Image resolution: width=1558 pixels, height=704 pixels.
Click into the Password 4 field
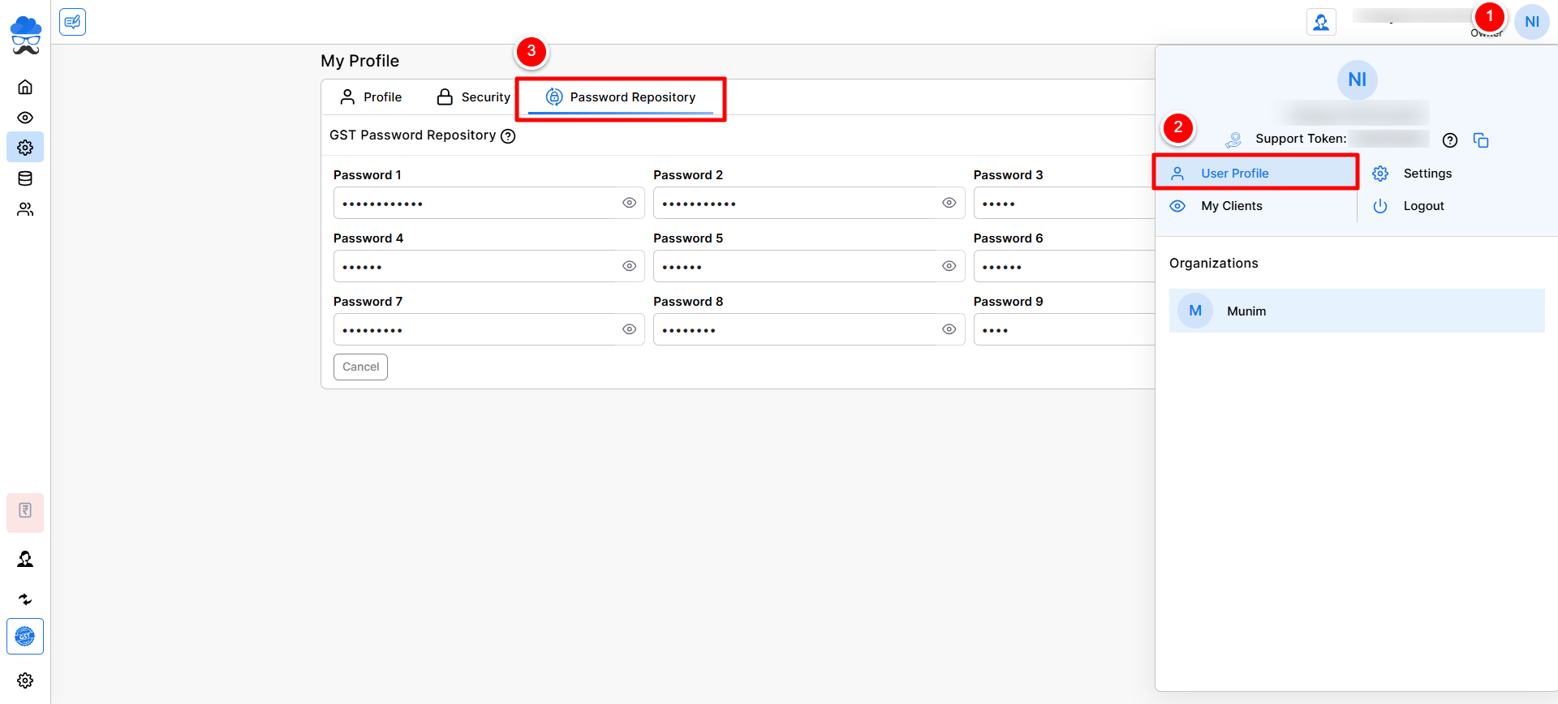point(475,266)
